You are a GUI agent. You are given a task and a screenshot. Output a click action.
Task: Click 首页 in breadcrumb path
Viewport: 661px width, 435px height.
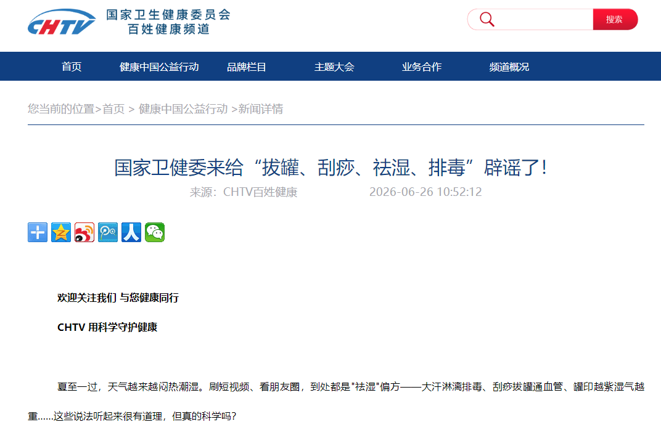click(x=114, y=109)
